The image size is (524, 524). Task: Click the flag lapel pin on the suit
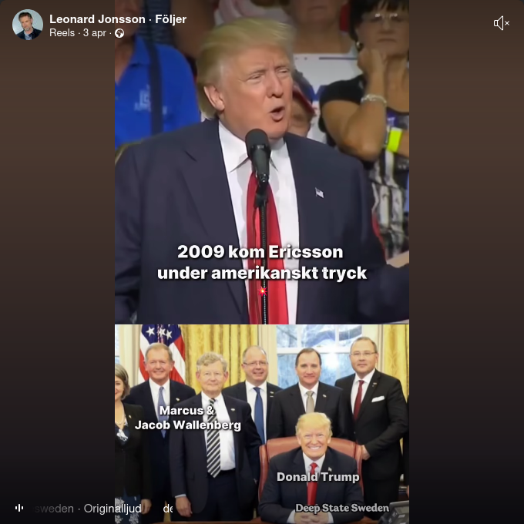(x=320, y=193)
